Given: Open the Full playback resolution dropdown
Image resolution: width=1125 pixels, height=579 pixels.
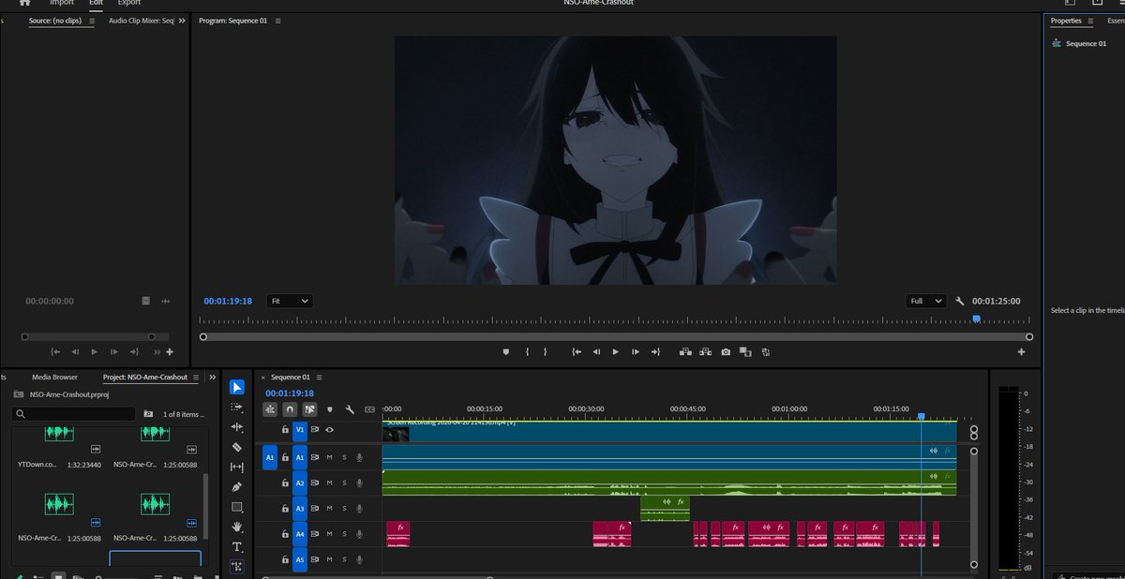Looking at the screenshot, I should pos(927,301).
